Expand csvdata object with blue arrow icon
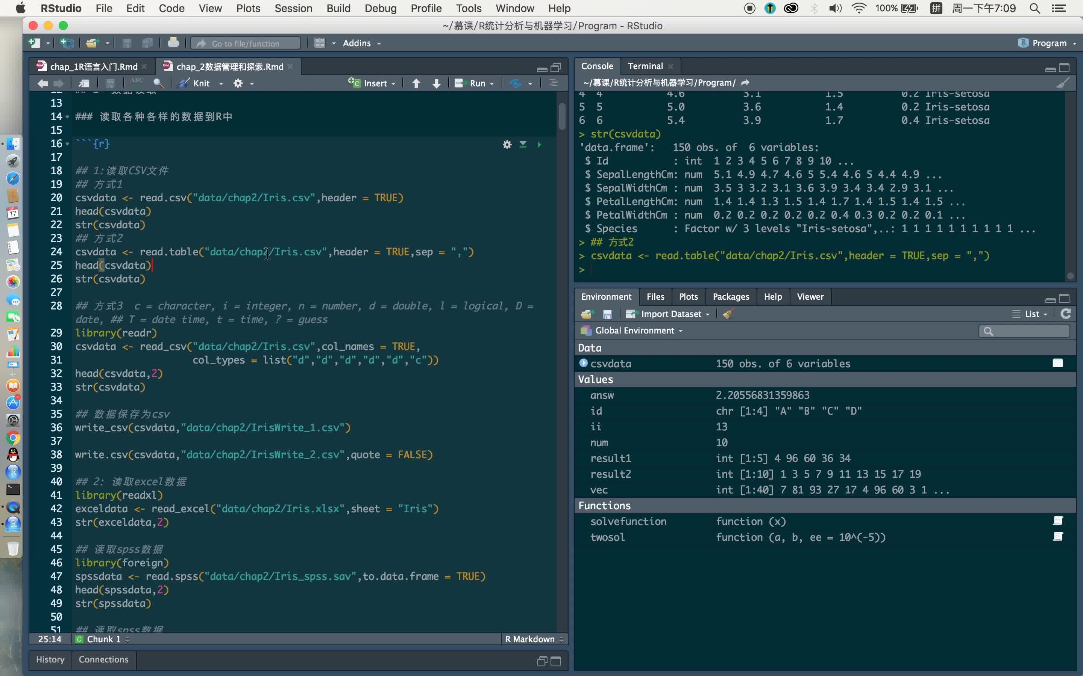The image size is (1083, 676). coord(583,363)
